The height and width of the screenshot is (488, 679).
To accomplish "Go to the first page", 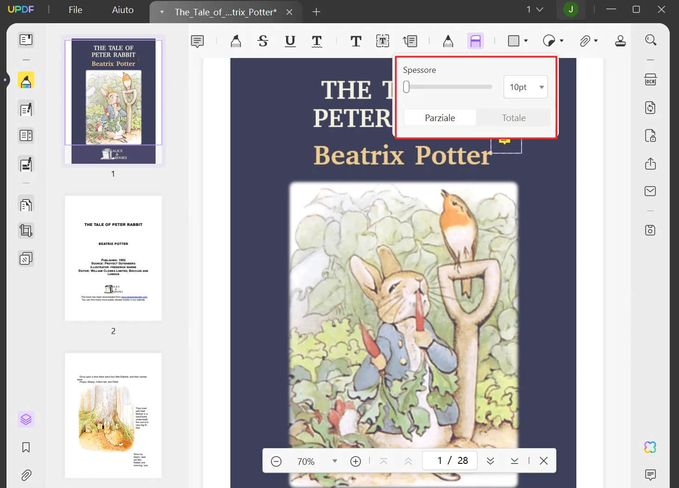I will coord(384,461).
